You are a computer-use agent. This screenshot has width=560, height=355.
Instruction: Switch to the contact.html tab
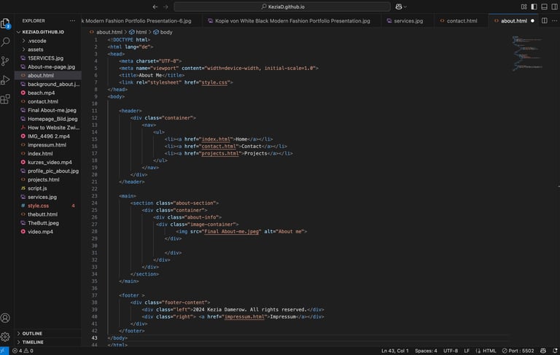coord(462,20)
